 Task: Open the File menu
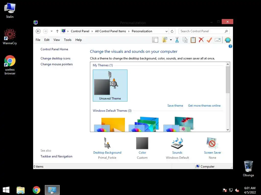38,40
